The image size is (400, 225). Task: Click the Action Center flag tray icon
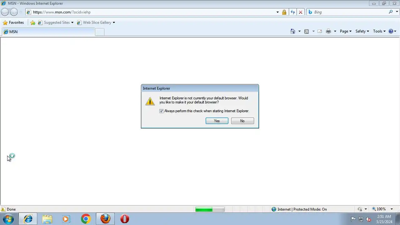point(353,219)
